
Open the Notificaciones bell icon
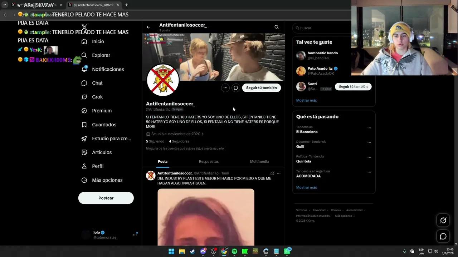(84, 69)
